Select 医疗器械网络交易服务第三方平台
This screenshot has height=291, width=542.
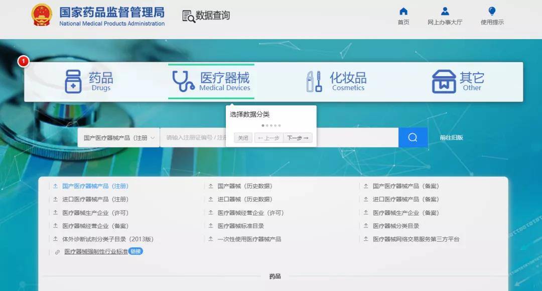pyautogui.click(x=416, y=239)
